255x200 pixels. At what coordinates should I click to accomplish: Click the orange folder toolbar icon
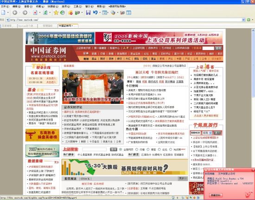click(x=70, y=13)
